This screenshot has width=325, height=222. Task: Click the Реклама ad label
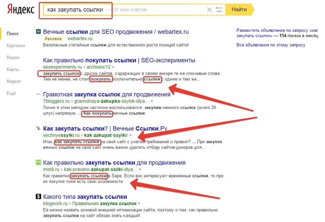[x=53, y=39]
